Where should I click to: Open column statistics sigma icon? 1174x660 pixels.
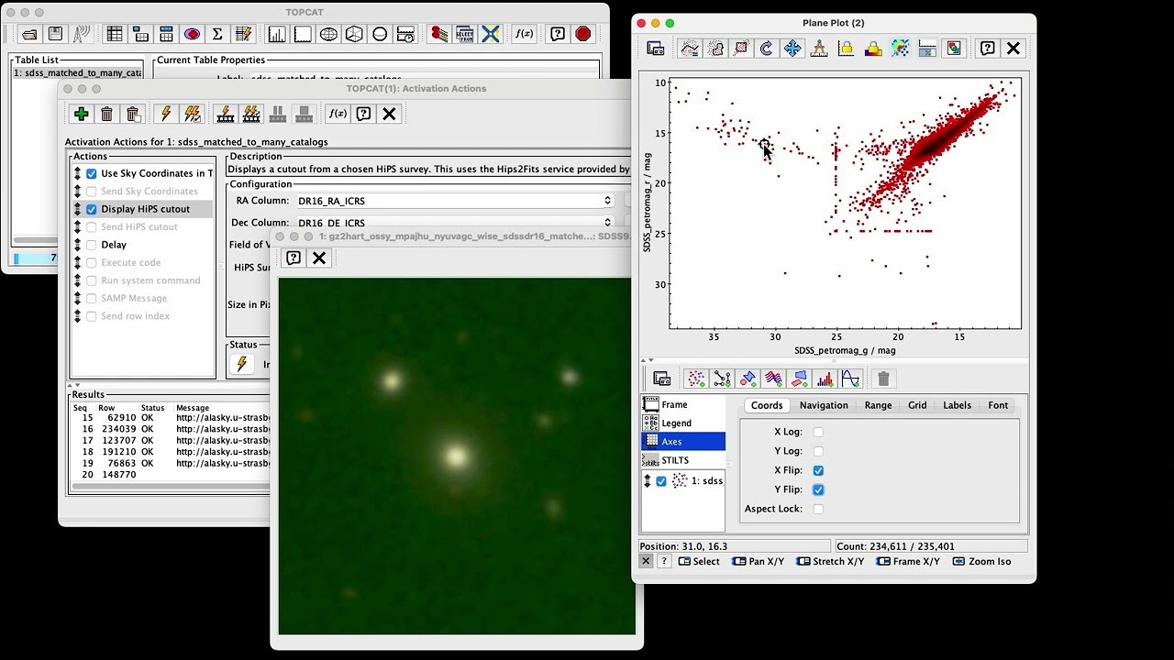[x=217, y=35]
